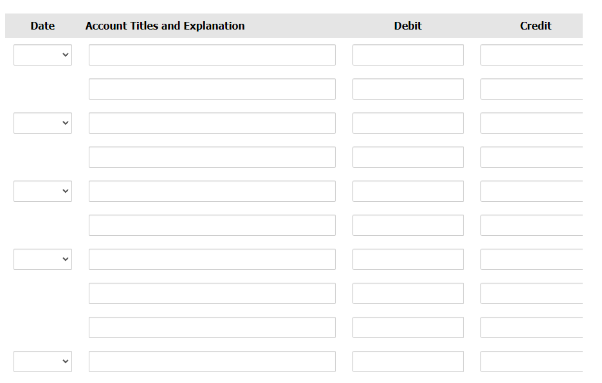Image resolution: width=602 pixels, height=383 pixels.
Task: Focus eighth row Account Titles field
Action: 212,293
